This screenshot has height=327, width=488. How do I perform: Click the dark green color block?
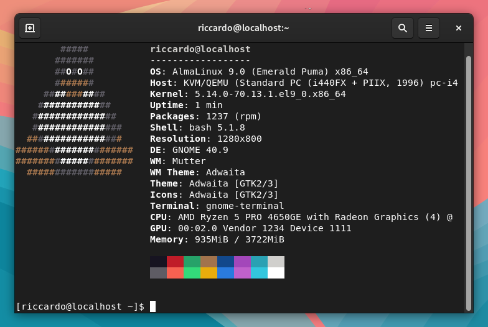pyautogui.click(x=192, y=262)
